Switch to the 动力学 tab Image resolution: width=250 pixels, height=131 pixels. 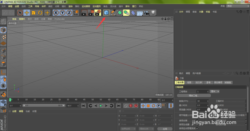[x=199, y=82]
